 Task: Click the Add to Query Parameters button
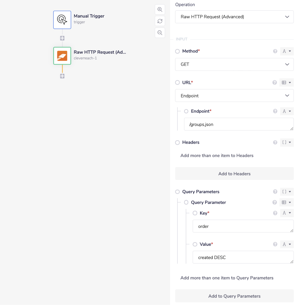[234, 296]
